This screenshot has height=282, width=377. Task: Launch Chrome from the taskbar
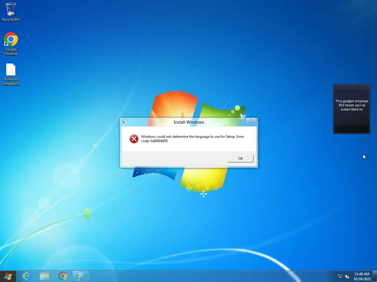[62, 276]
